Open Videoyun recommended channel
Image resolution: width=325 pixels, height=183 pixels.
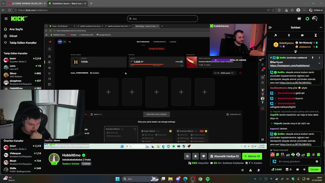click(22, 155)
